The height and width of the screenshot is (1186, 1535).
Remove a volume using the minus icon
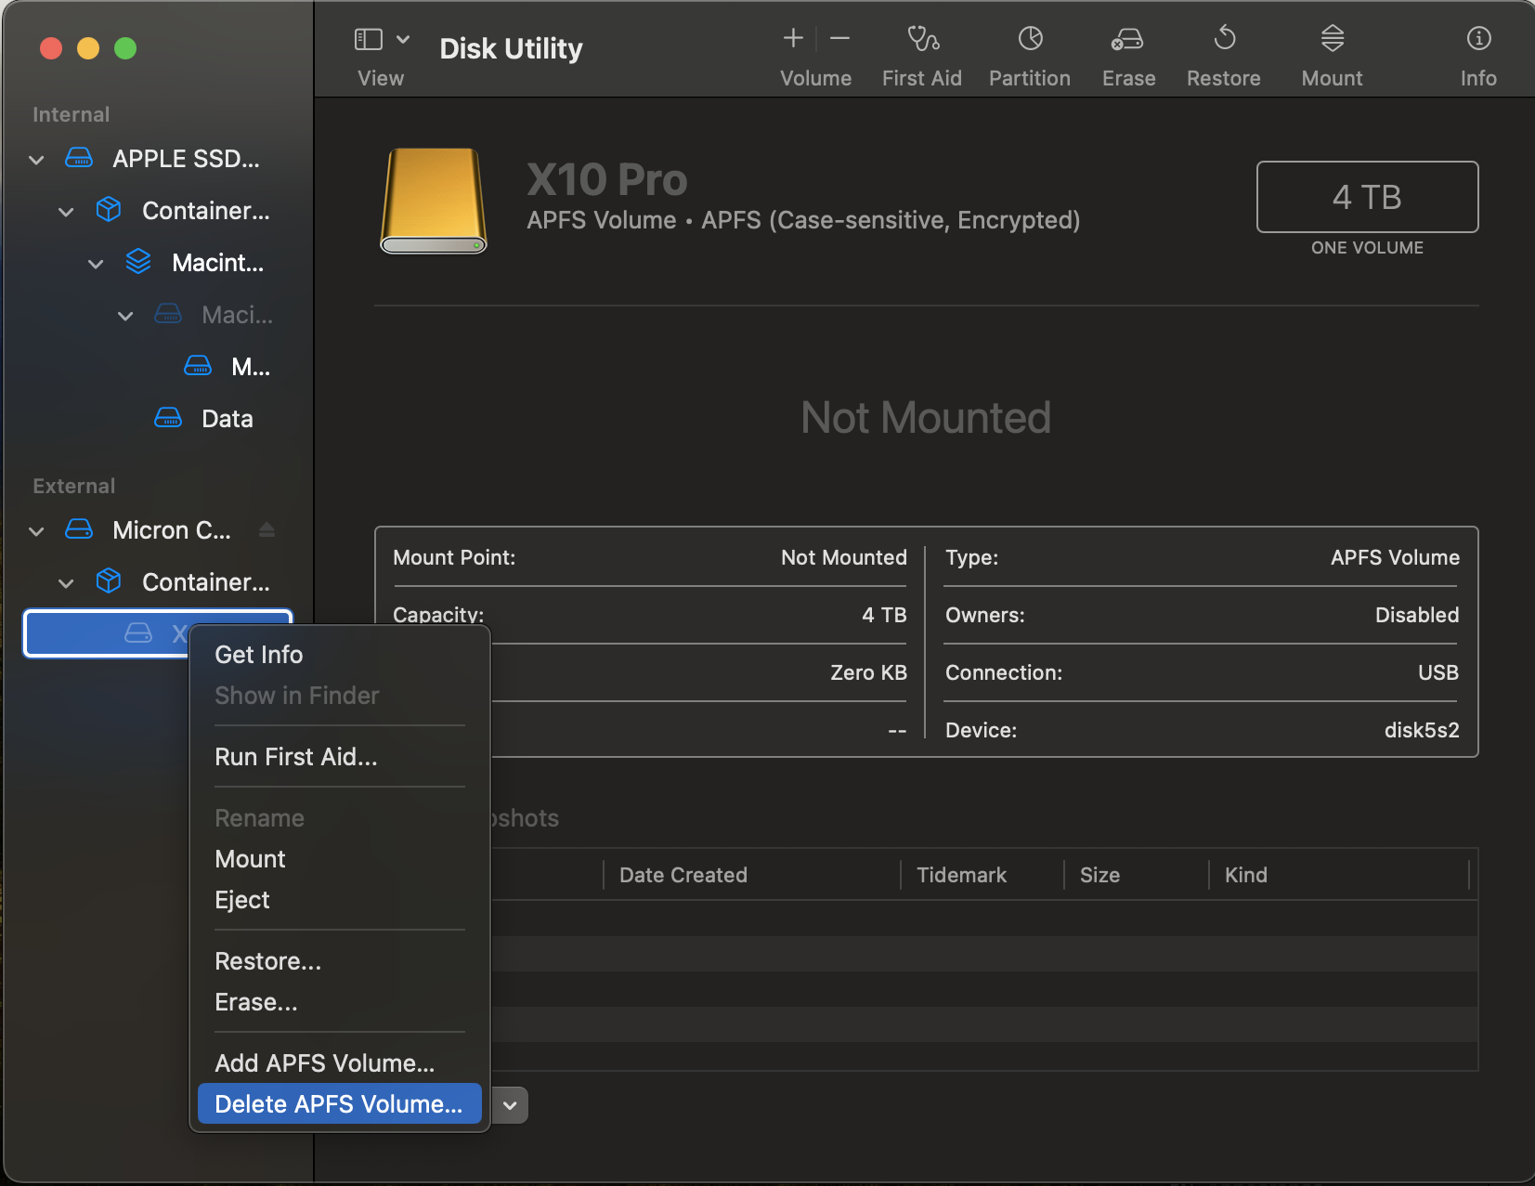[x=839, y=39]
